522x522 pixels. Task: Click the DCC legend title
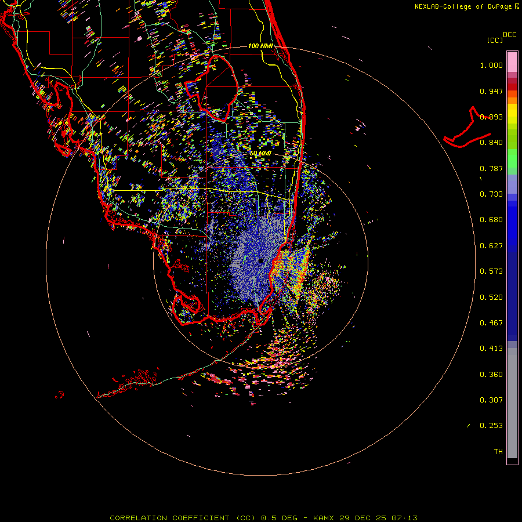point(509,35)
